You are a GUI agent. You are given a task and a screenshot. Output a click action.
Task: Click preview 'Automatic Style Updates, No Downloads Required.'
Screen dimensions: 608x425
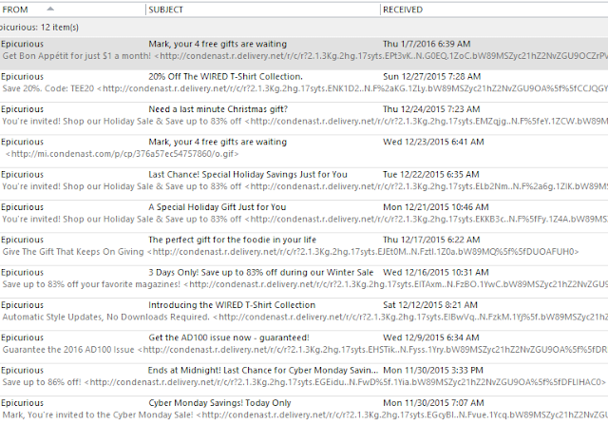tap(105, 317)
